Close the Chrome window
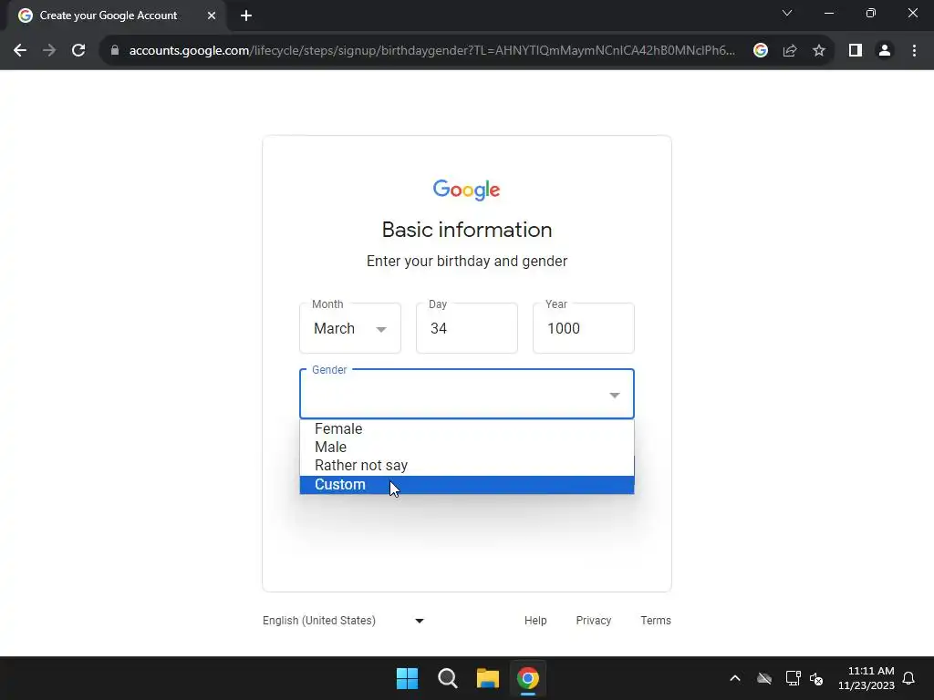This screenshot has height=700, width=934. click(912, 13)
